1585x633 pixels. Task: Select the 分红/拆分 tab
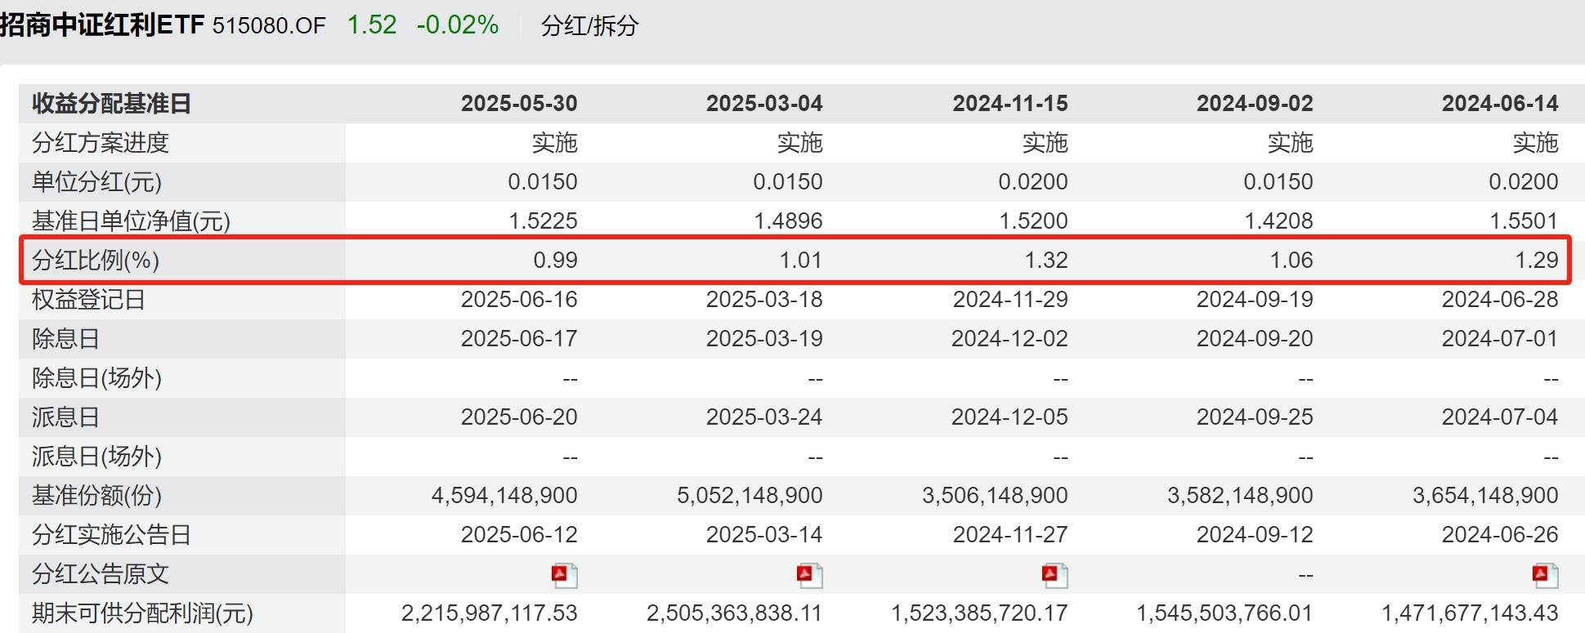pyautogui.click(x=589, y=25)
